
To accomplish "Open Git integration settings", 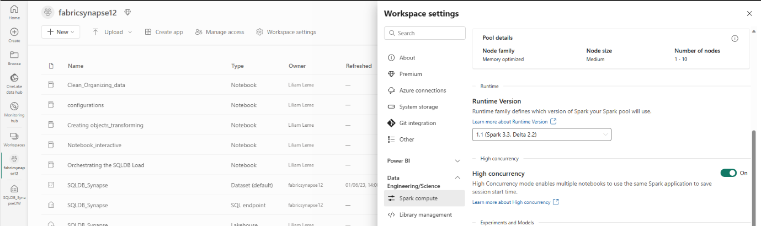I will tap(424, 123).
